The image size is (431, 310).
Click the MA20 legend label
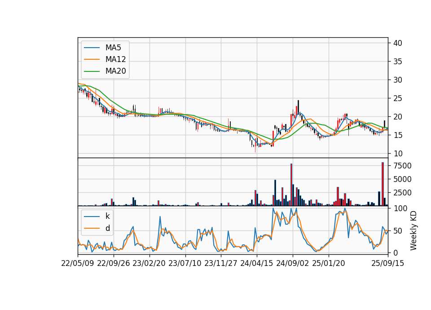tap(115, 71)
